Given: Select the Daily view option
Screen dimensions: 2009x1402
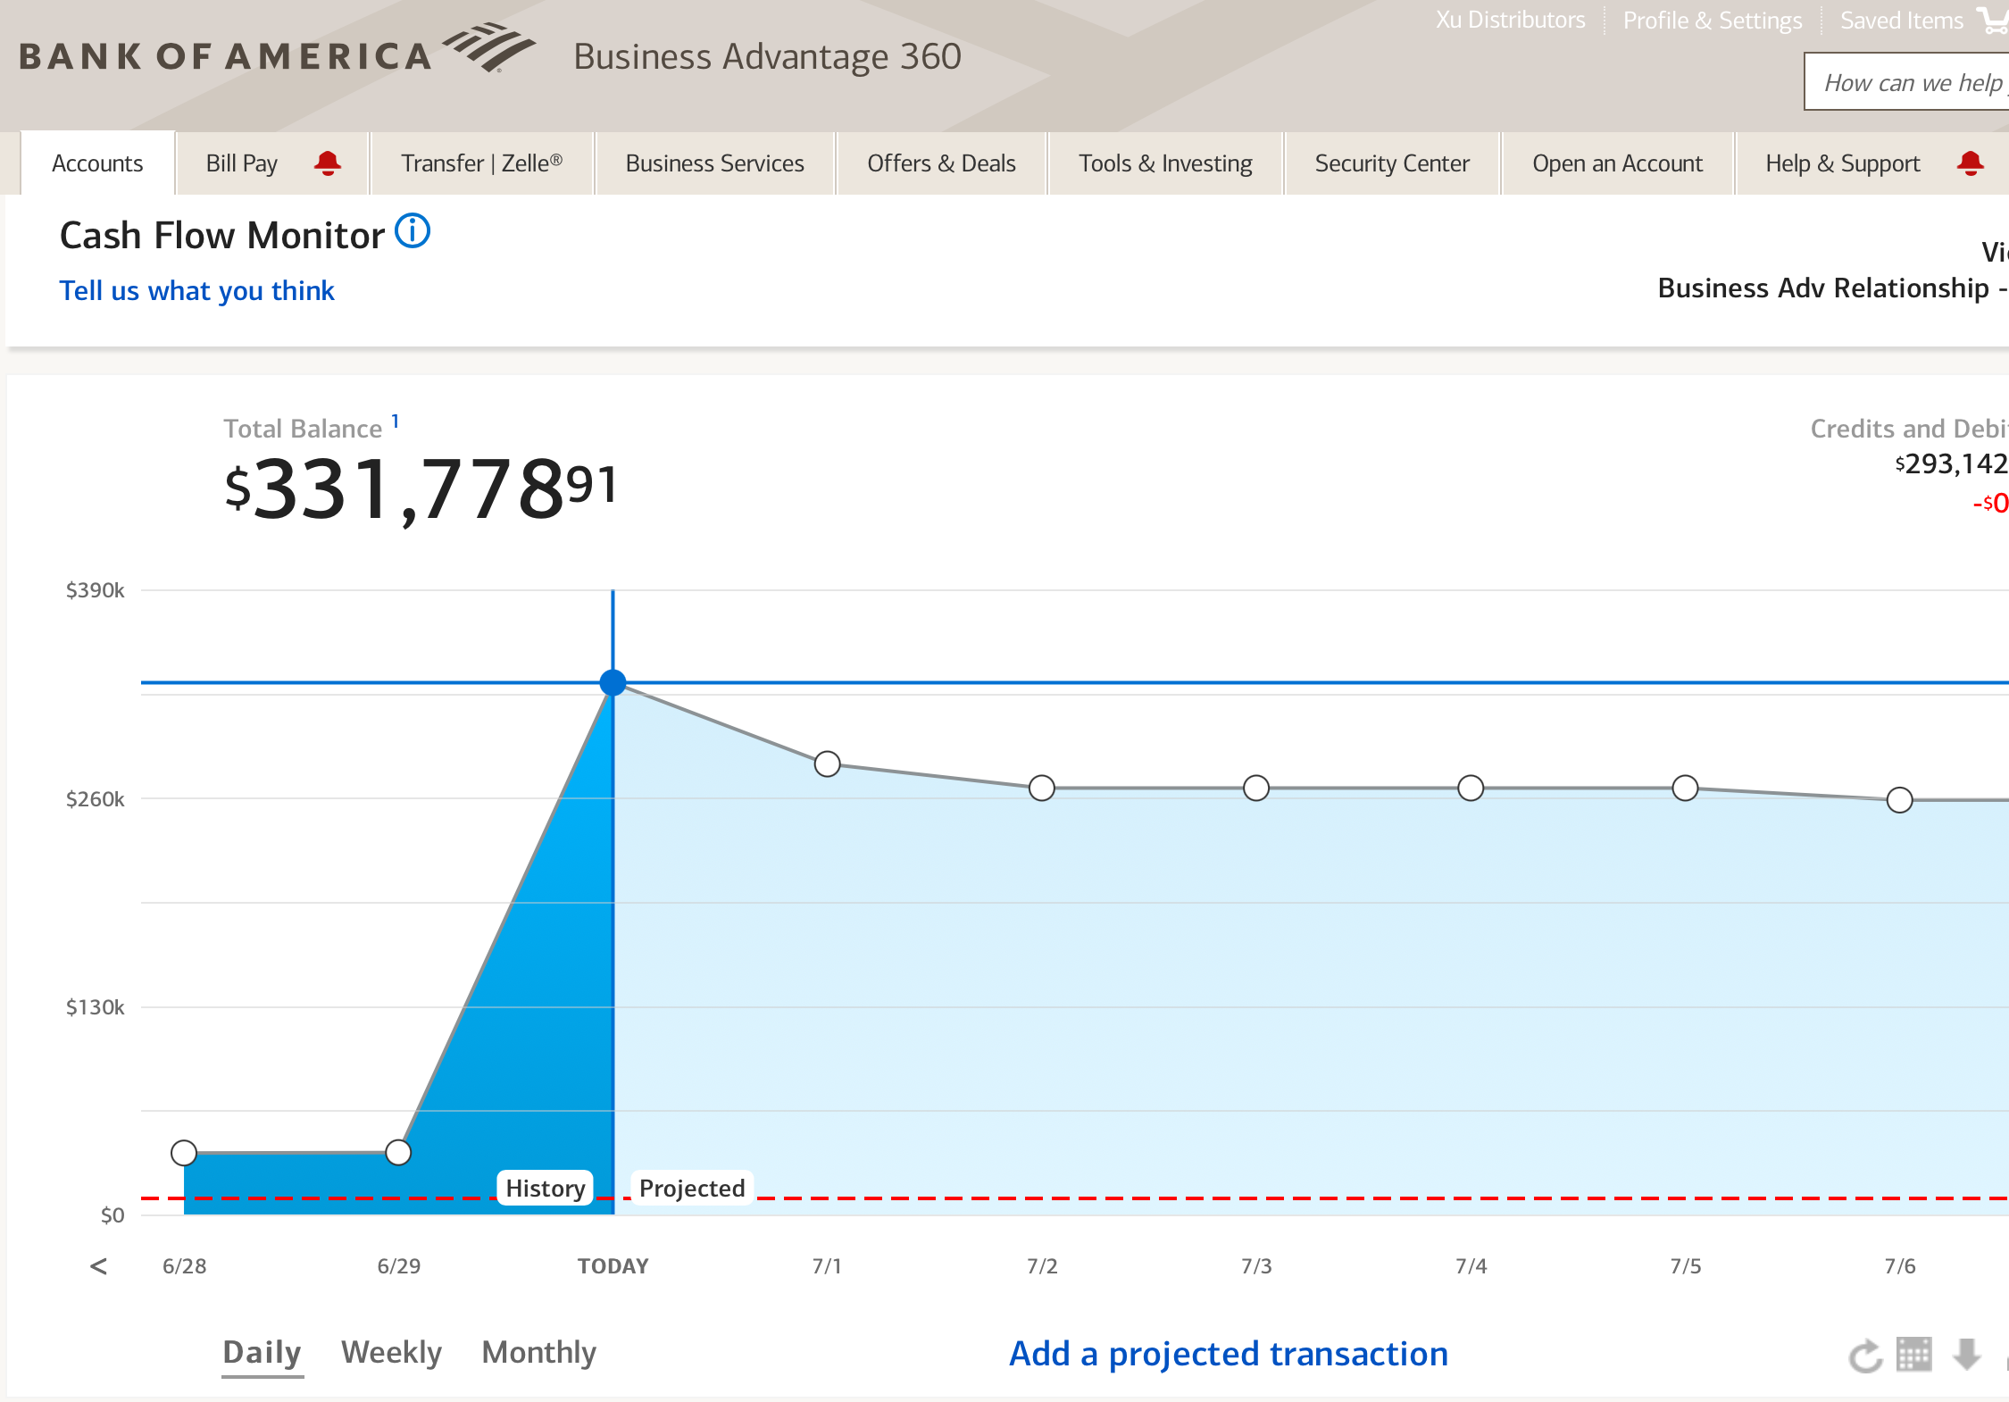Looking at the screenshot, I should [x=262, y=1352].
